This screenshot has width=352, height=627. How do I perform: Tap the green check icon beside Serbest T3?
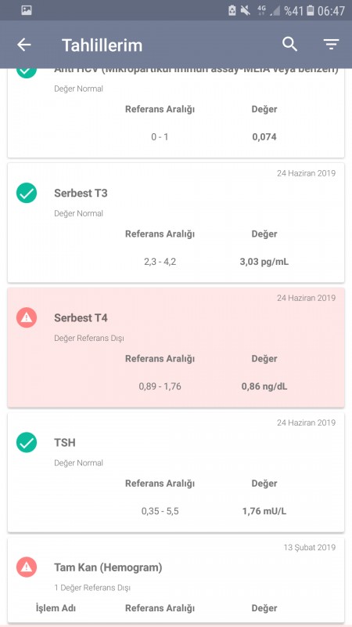tap(27, 193)
